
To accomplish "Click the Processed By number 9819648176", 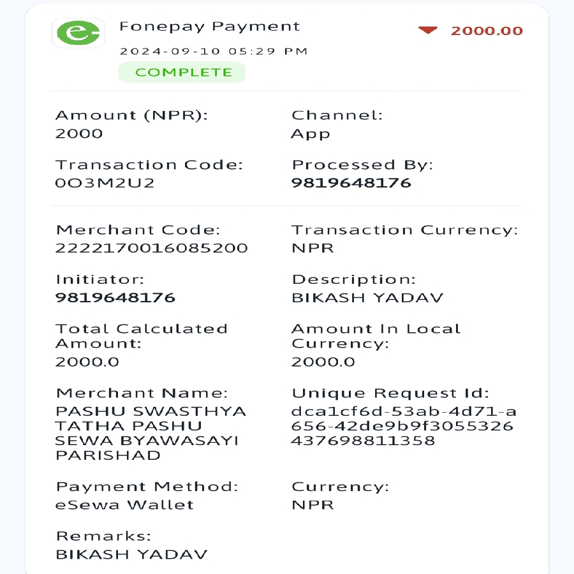I will coord(351,182).
